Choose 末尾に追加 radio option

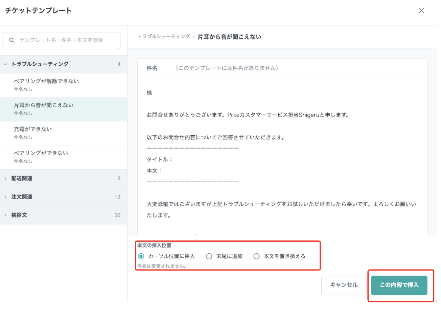(209, 256)
